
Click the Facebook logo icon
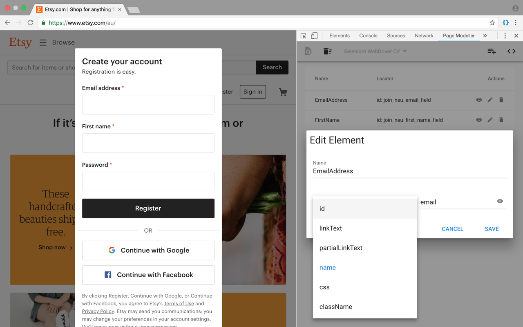(108, 275)
